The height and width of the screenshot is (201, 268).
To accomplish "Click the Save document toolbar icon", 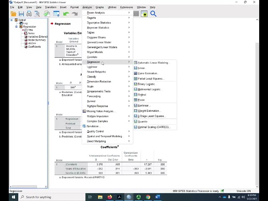I will 21,14.
